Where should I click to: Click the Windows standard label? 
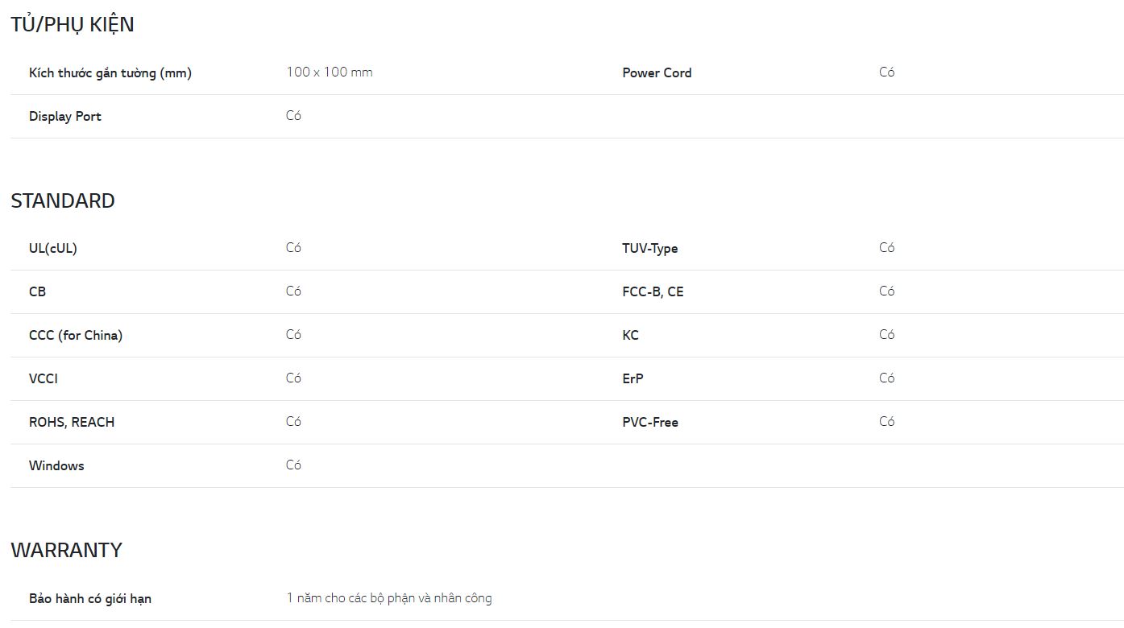56,465
